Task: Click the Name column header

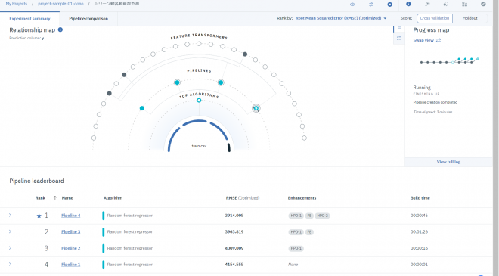Action: 67,198
